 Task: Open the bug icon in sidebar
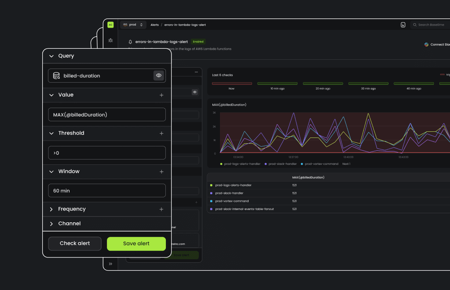110,40
